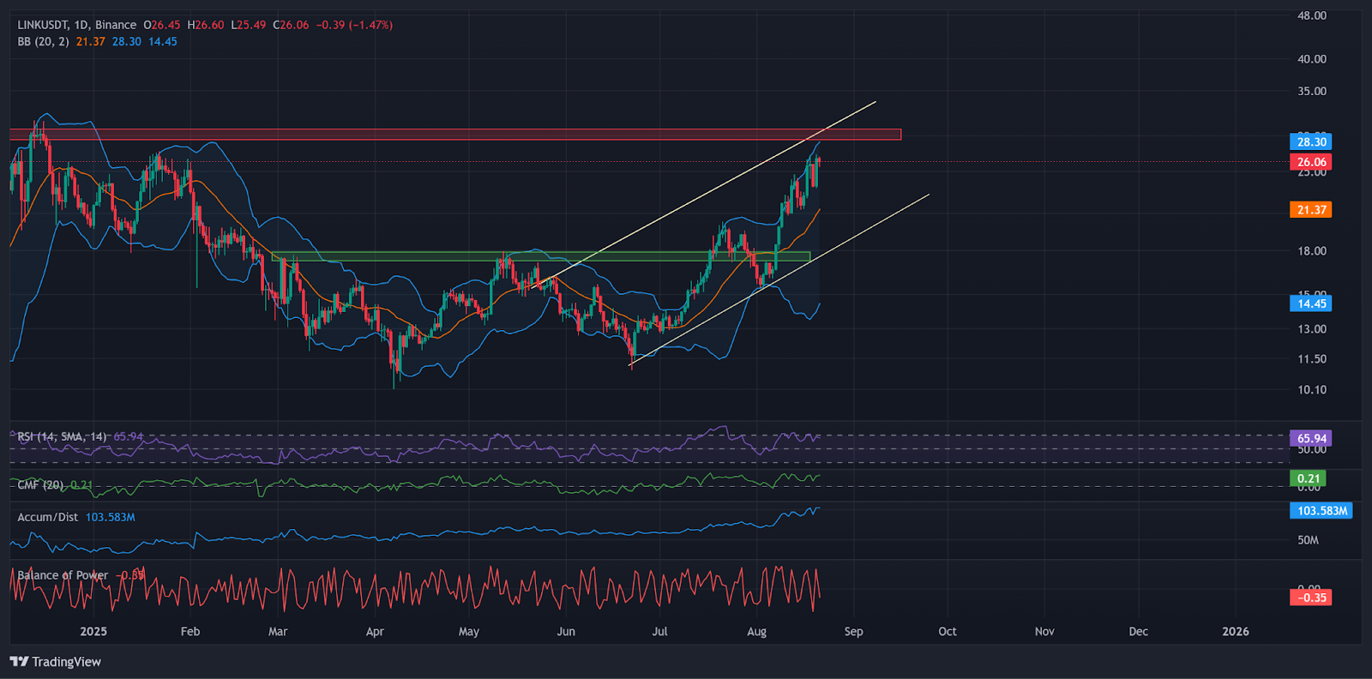Click the 103.583M Accum/Dist value tag
Viewport: 1372px width, 679px height.
(x=1321, y=511)
